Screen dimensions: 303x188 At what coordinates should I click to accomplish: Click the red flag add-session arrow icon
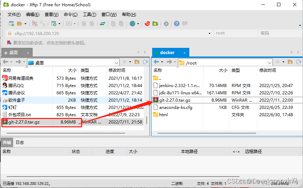coord(9,43)
